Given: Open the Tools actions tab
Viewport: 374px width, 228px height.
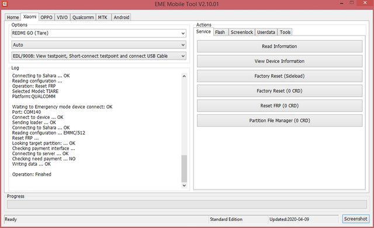Looking at the screenshot, I should 285,32.
